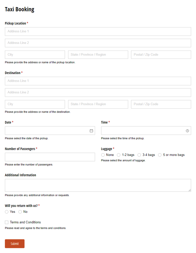196x253 pixels.
Task: Click the Terms and Conditions label text
Action: point(25,222)
